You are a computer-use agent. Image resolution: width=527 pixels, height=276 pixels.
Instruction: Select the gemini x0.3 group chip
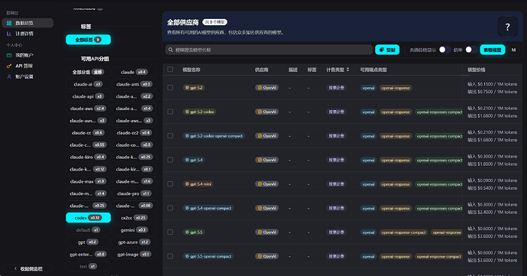click(134, 230)
